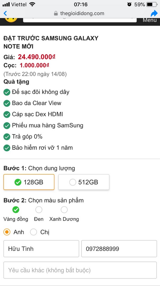
Task: Open the Menu in the site header
Action: pos(150,20)
